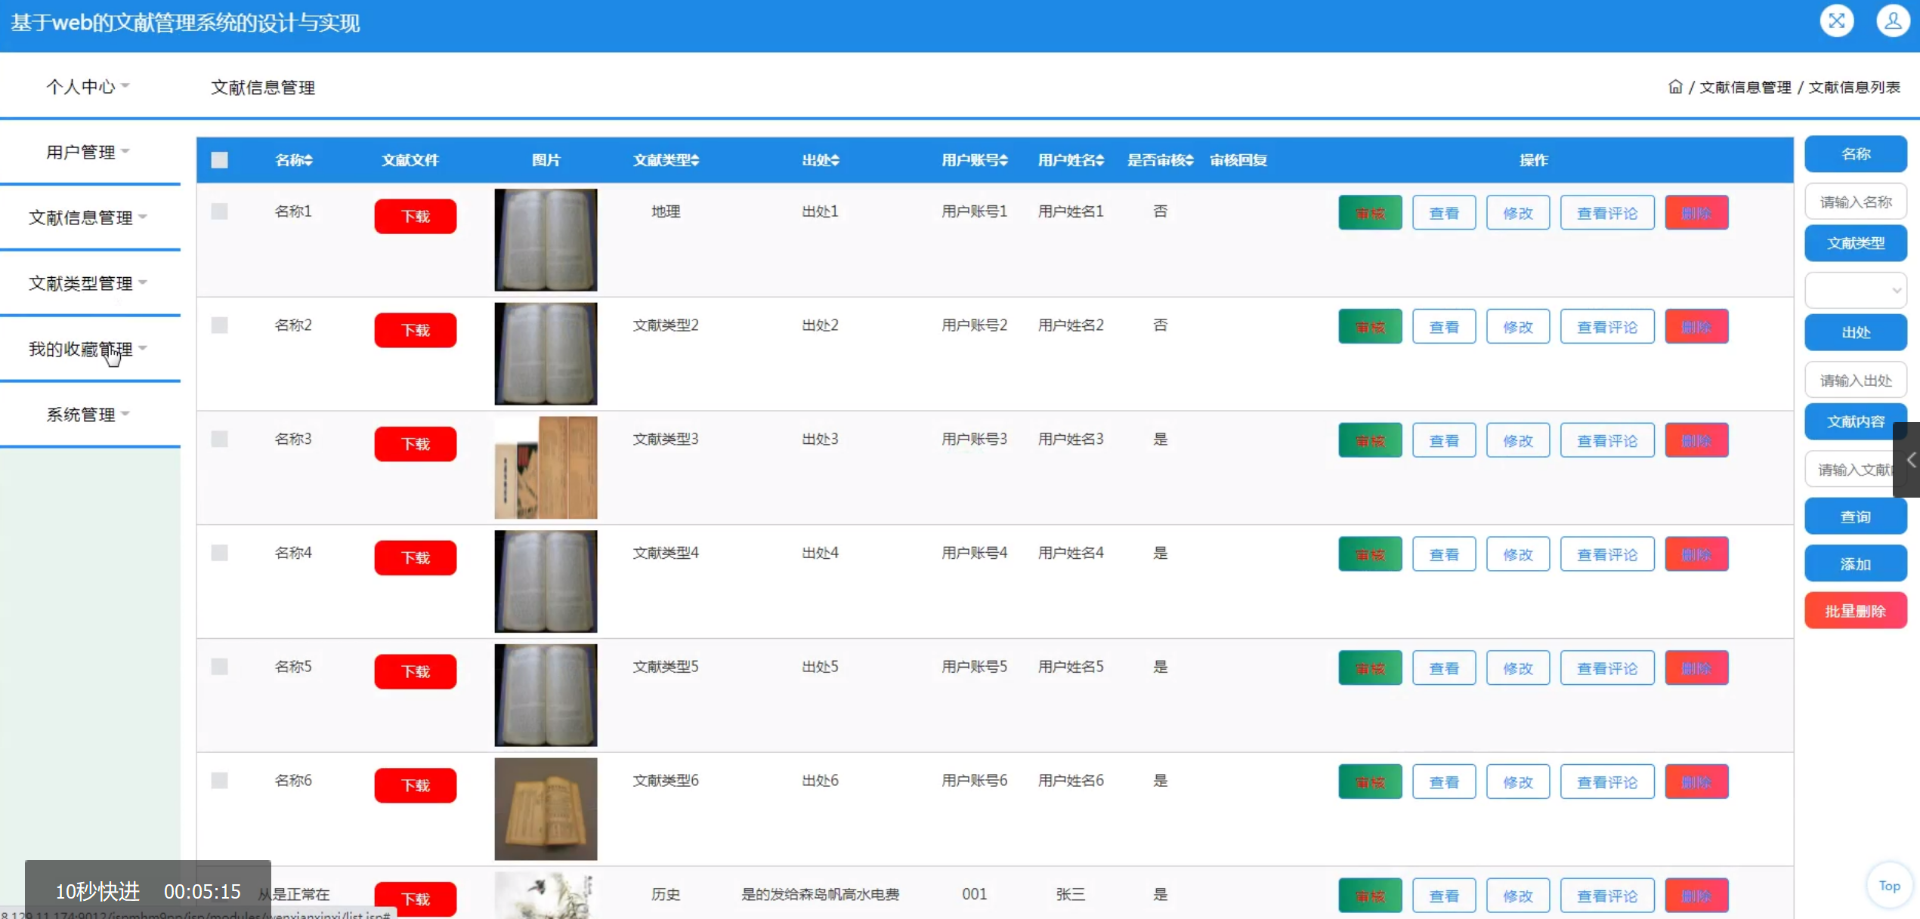Check the row checkbox for 名称4
The width and height of the screenshot is (1920, 919).
[219, 553]
